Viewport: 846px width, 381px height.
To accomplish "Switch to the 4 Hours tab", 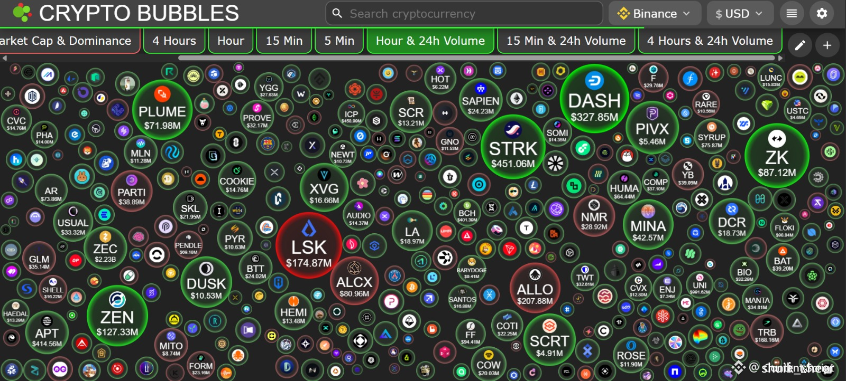I will (x=174, y=41).
